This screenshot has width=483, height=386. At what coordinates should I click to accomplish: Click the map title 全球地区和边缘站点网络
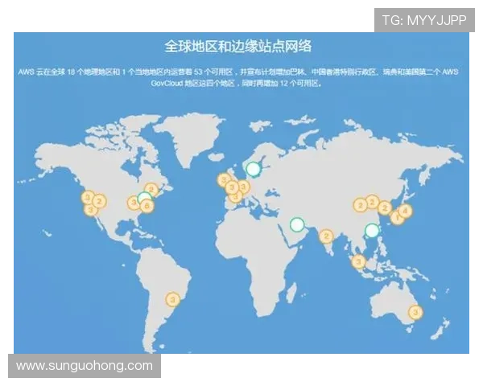pos(238,47)
